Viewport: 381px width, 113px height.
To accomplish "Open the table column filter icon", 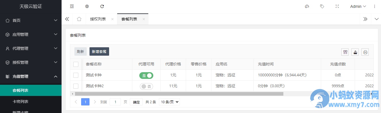I will click(345, 52).
